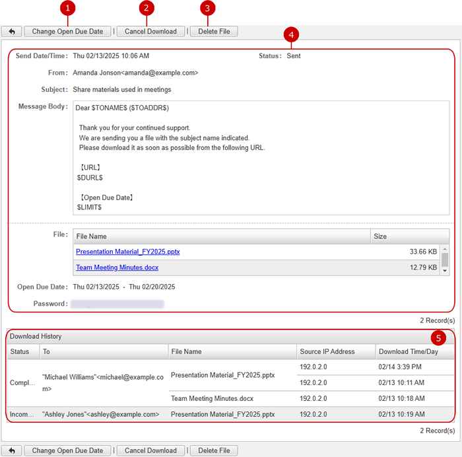Click the Download History section title
462x457 pixels.
coord(36,336)
